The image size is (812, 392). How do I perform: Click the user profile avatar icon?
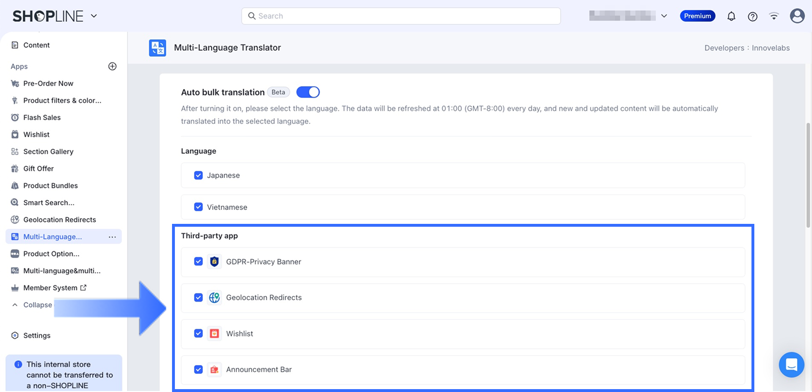(x=797, y=16)
